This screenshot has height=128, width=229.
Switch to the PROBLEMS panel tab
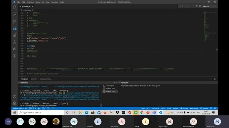point(24,79)
